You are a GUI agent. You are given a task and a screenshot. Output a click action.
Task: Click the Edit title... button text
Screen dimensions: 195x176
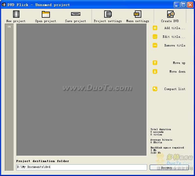174,37
